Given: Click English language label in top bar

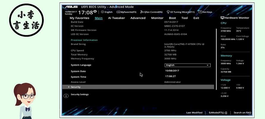Looking at the screenshot, I should coord(109,12).
